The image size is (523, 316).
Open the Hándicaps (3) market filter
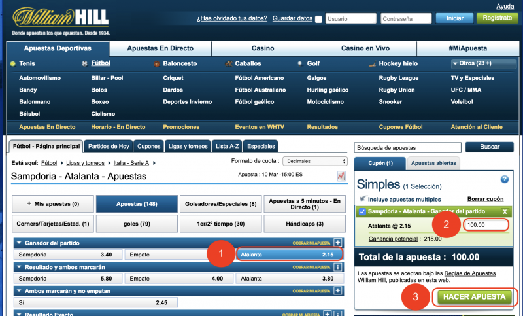click(305, 224)
